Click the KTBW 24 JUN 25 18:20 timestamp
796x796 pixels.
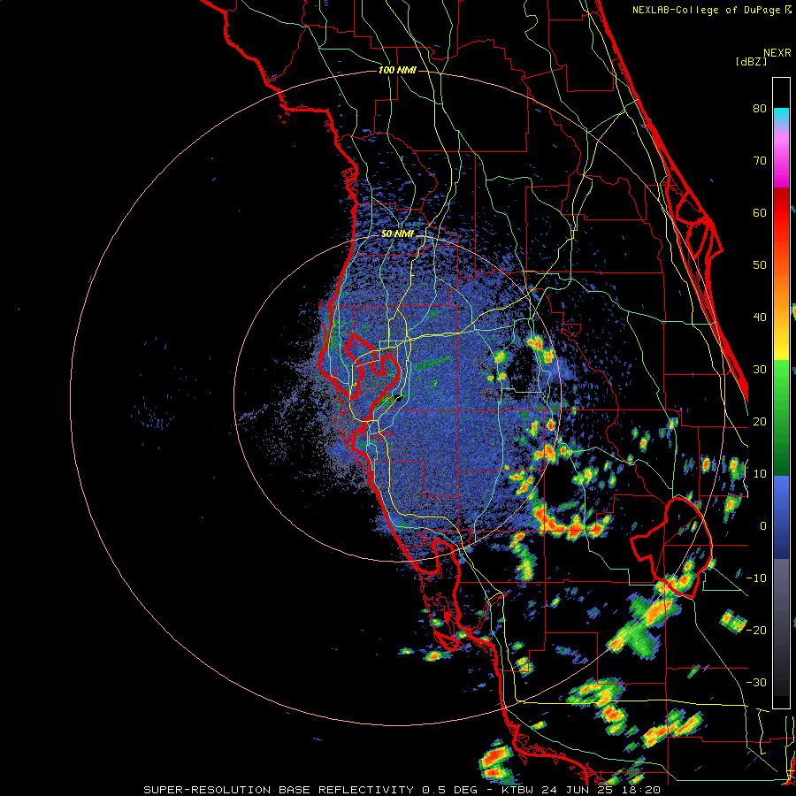point(581,790)
